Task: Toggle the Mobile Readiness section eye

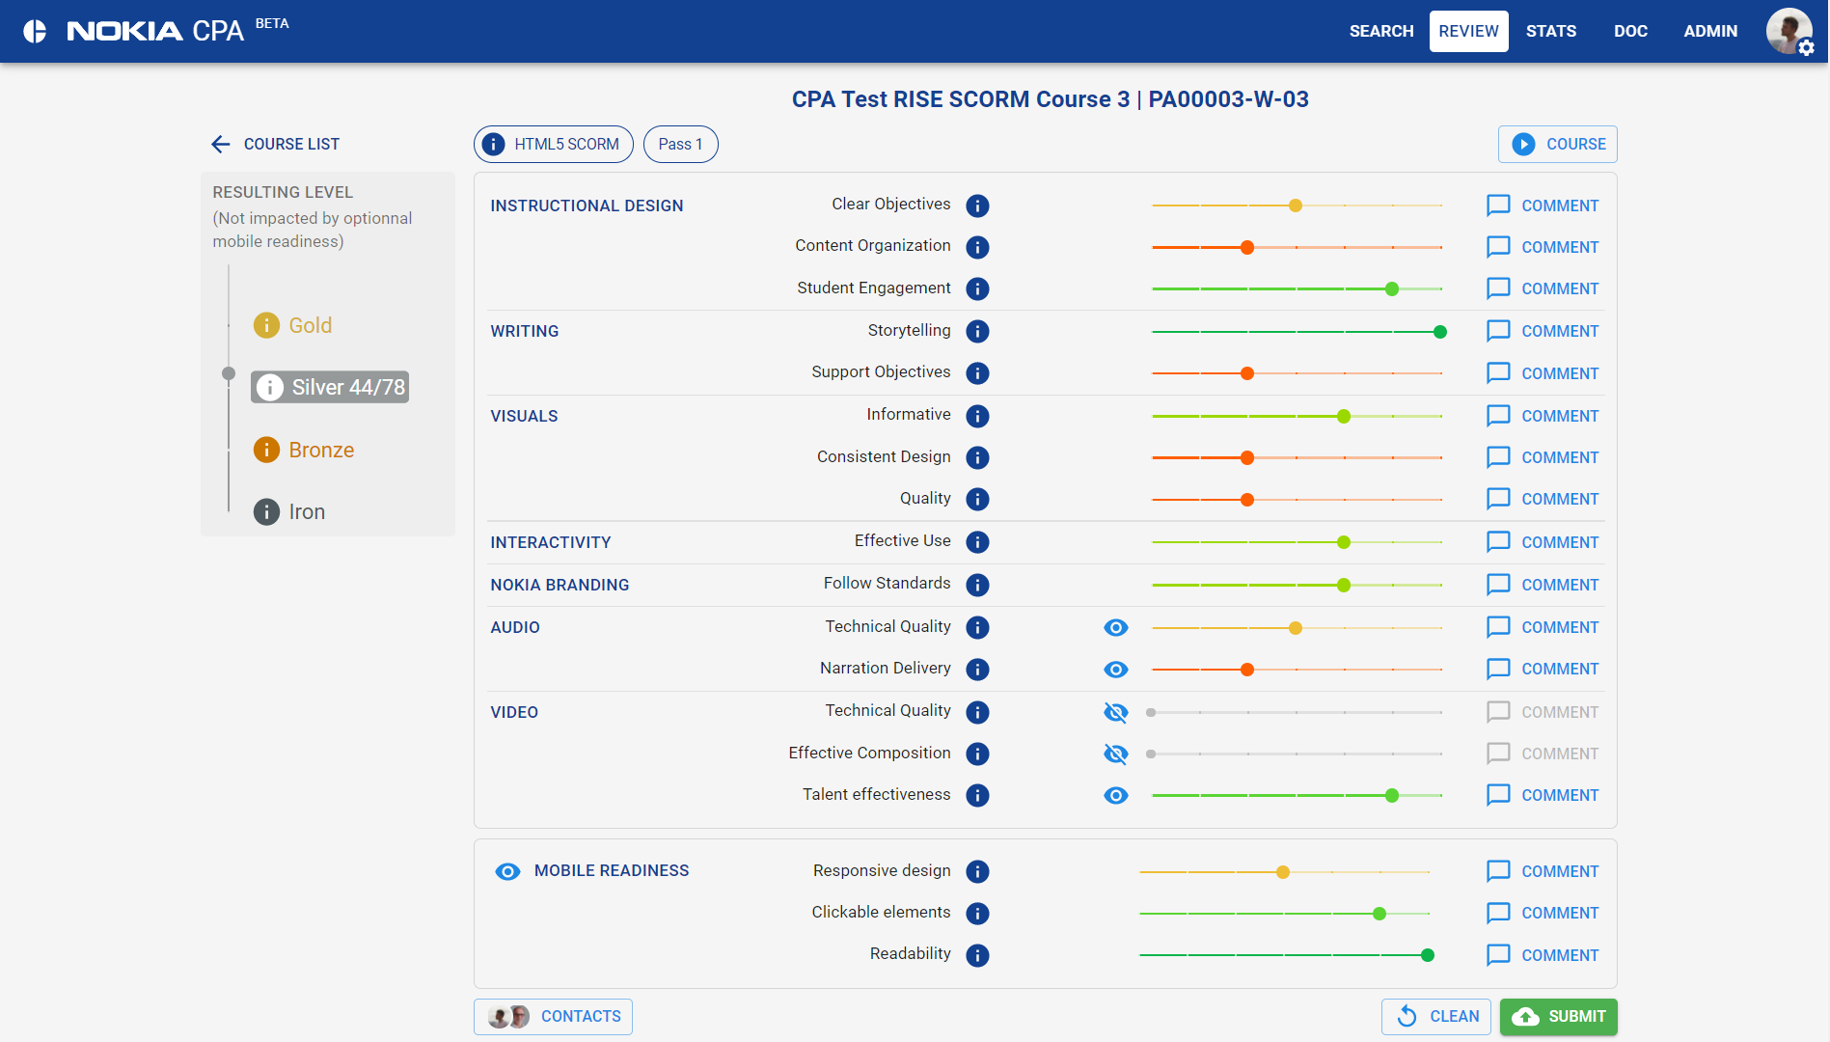Action: click(507, 871)
